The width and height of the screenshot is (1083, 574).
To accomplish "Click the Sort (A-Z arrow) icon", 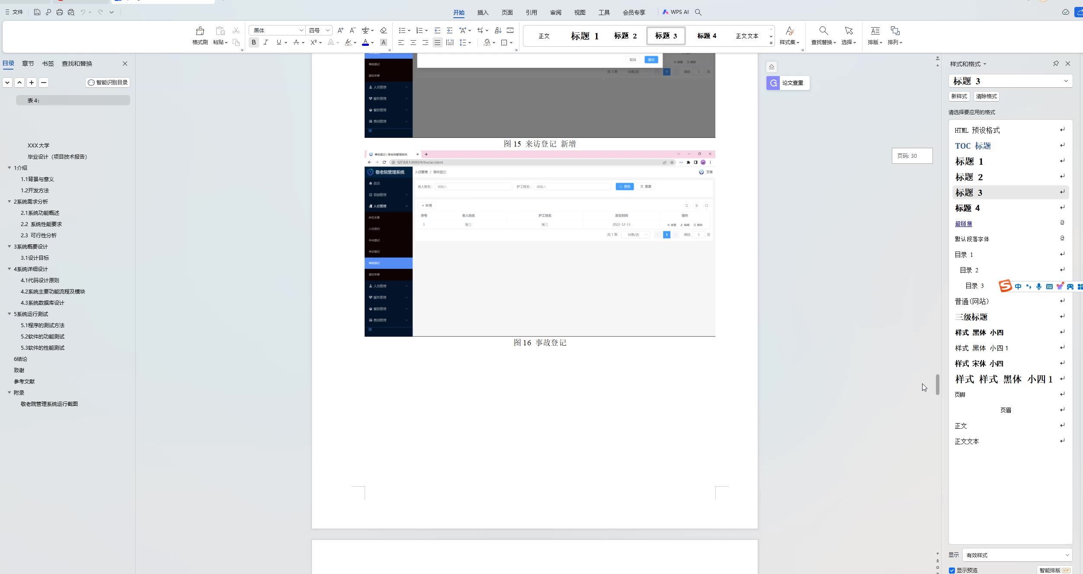I will tap(498, 30).
